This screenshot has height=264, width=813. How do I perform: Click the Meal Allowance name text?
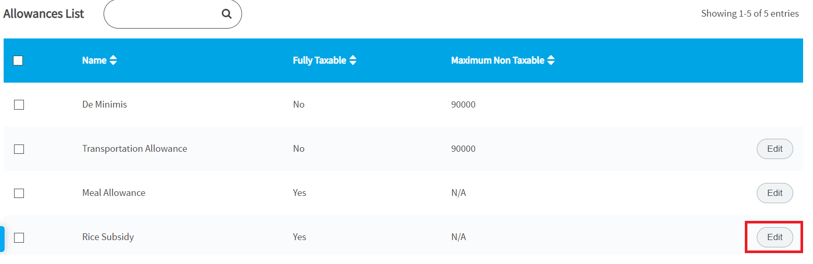pyautogui.click(x=114, y=193)
